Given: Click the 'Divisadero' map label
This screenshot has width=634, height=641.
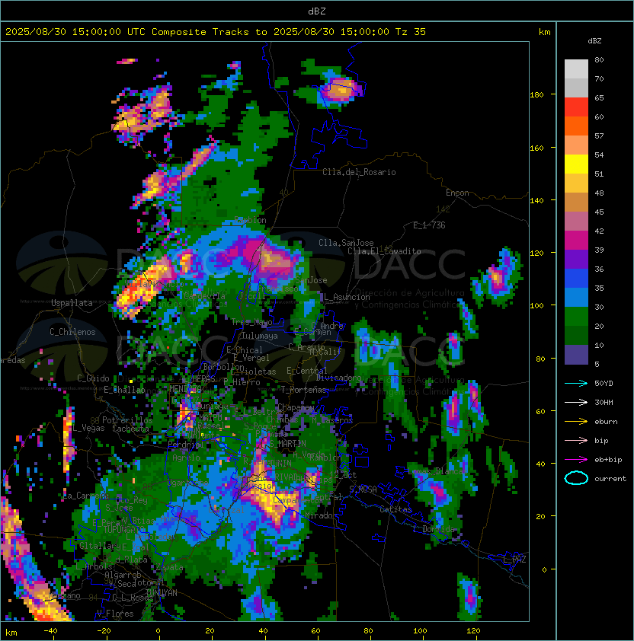Looking at the screenshot, I should [x=338, y=378].
